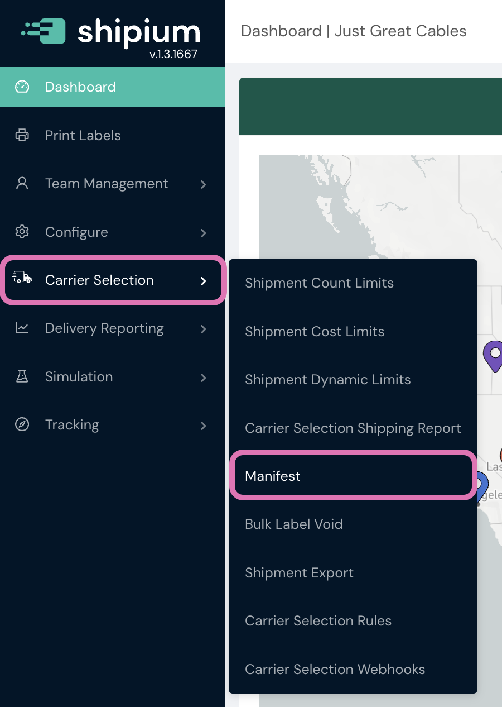This screenshot has height=707, width=502.
Task: Select the Dashboard speedometer icon
Action: (22, 87)
